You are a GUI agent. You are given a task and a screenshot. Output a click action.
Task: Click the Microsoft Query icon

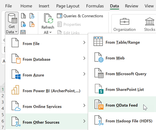click(99, 73)
